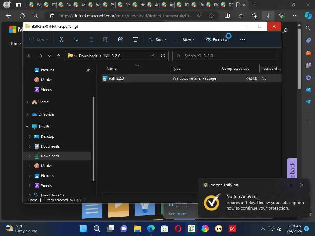This screenshot has height=236, width=315.
Task: Open Edge Collections icon
Action: (254, 16)
